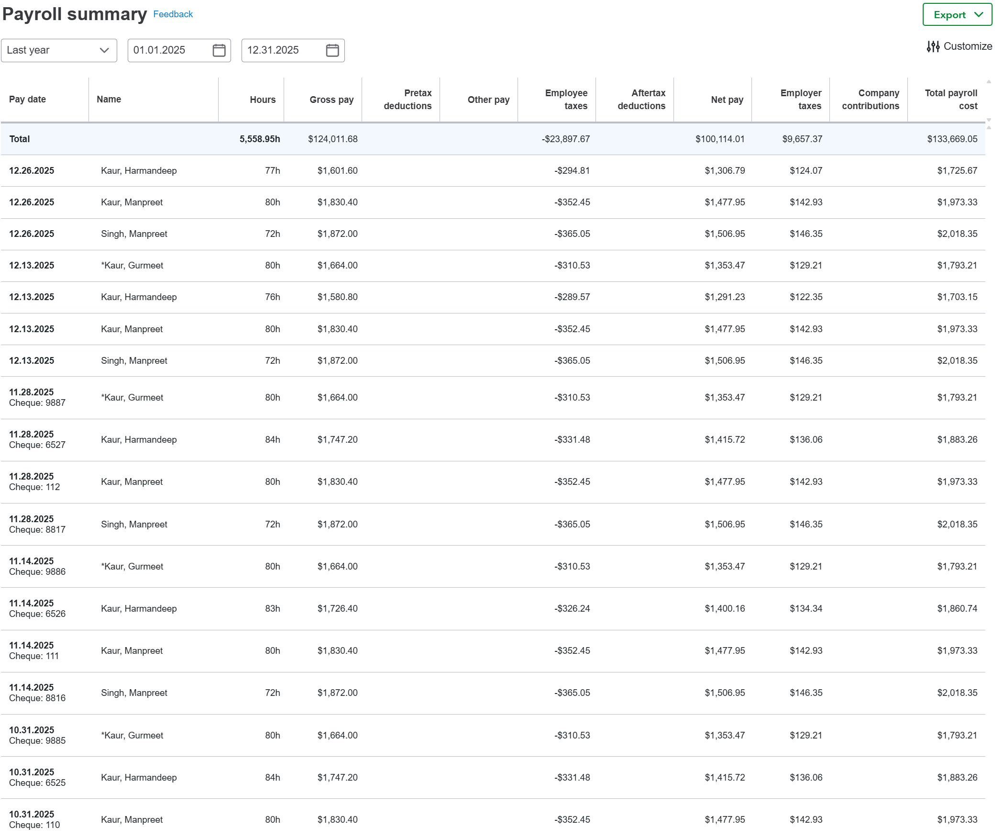Click the Total payroll cost column header
1004x839 pixels.
[x=950, y=100]
